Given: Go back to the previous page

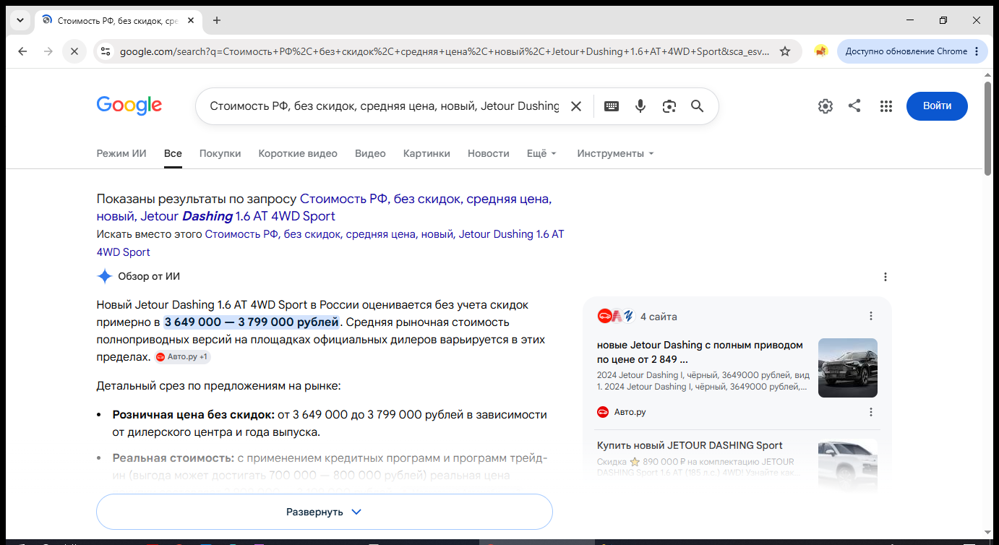Looking at the screenshot, I should tap(22, 51).
